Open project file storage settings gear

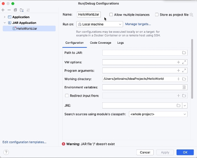pos(191,14)
